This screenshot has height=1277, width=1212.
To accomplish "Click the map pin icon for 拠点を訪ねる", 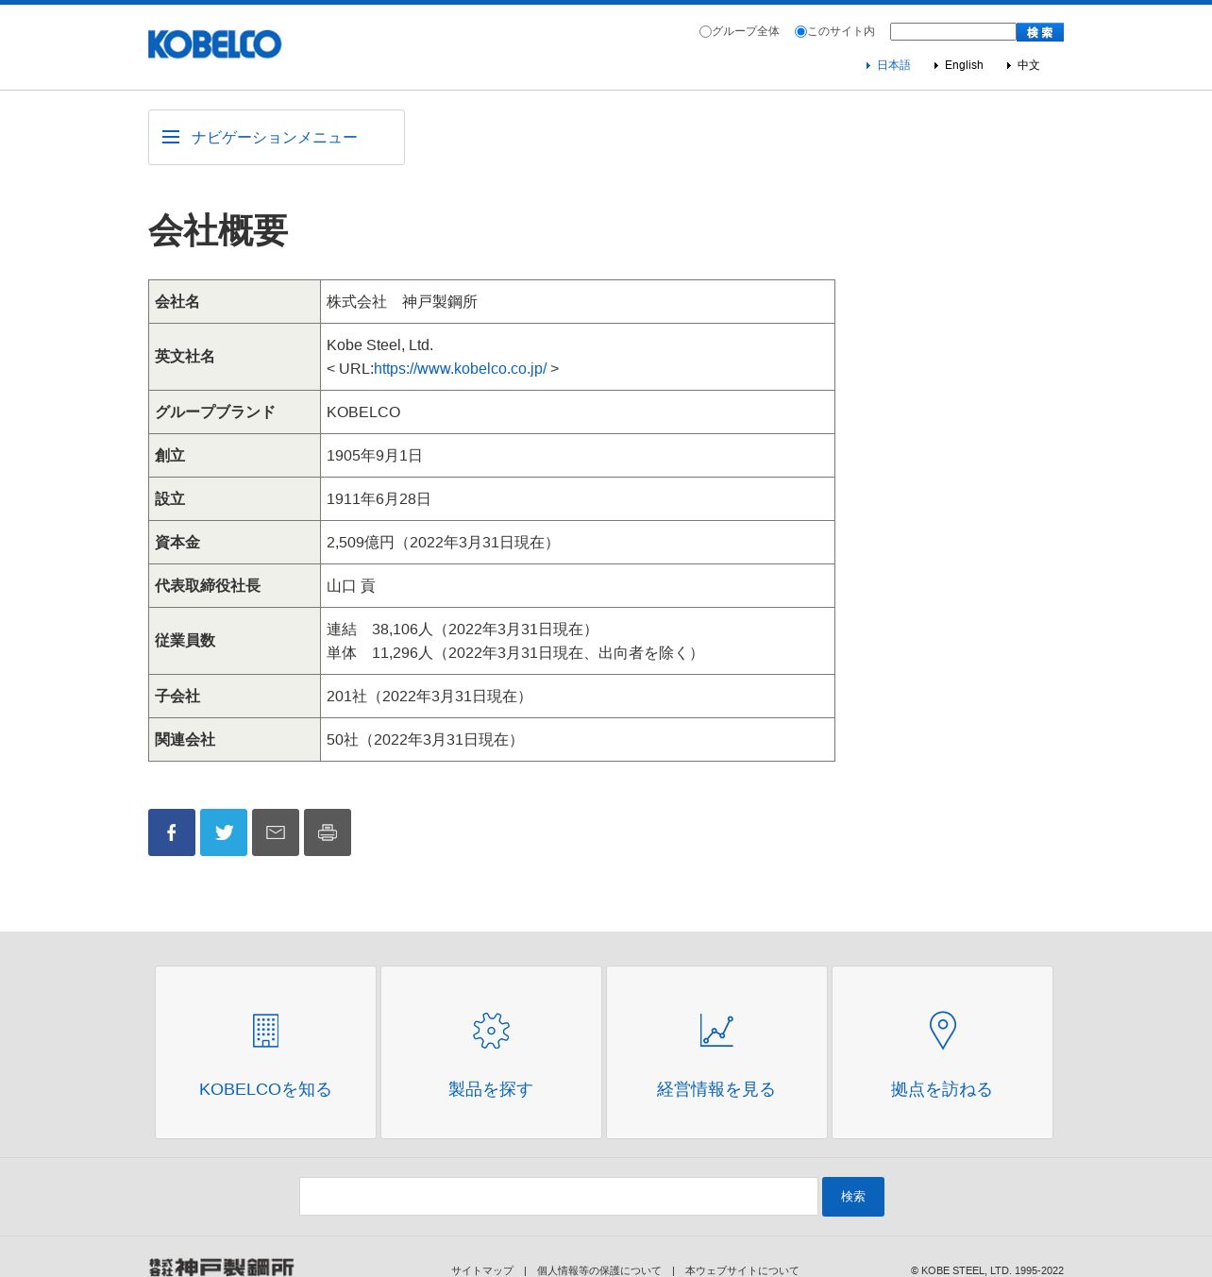I will click(942, 1031).
